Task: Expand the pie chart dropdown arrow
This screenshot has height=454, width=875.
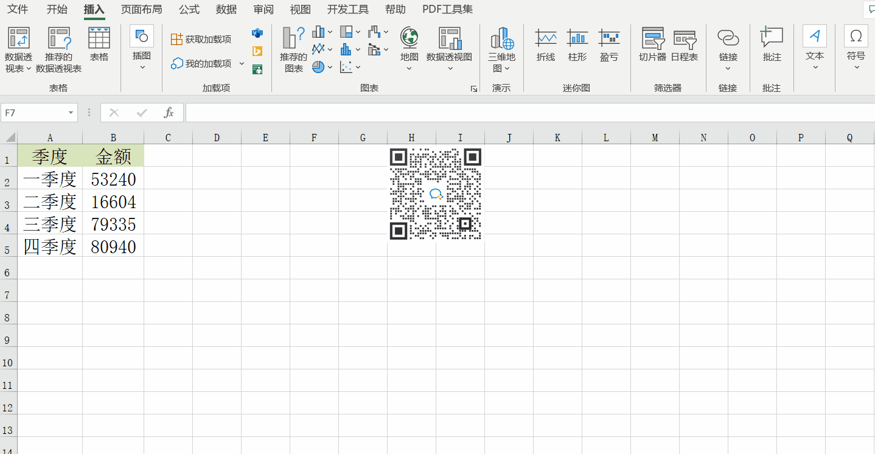Action: click(x=330, y=67)
